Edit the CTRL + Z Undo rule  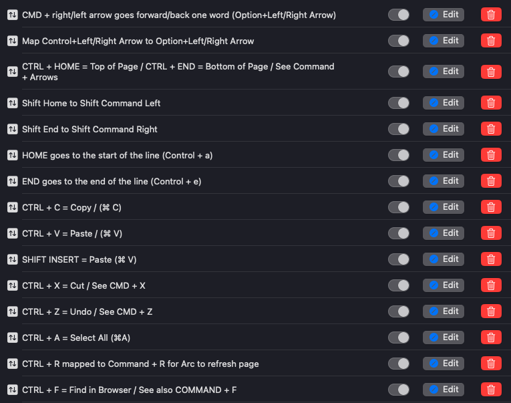click(444, 311)
